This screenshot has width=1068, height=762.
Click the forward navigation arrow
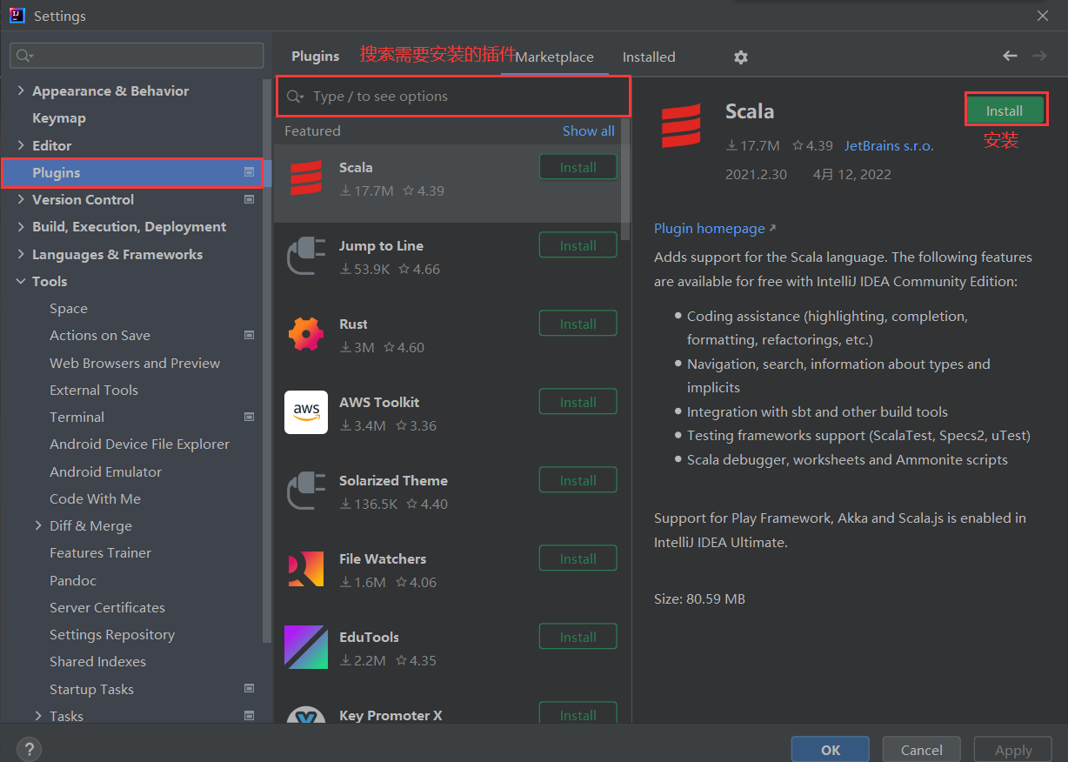(x=1039, y=56)
